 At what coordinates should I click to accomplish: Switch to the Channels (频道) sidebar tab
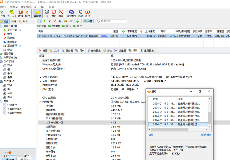pos(5,22)
